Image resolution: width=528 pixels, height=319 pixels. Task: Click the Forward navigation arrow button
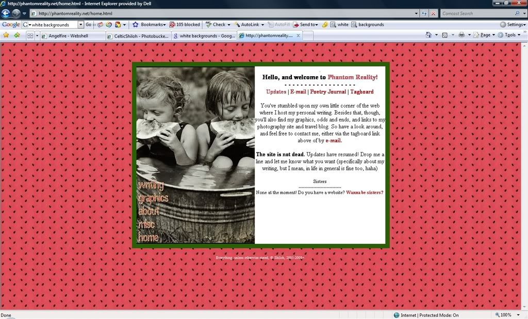pos(16,13)
